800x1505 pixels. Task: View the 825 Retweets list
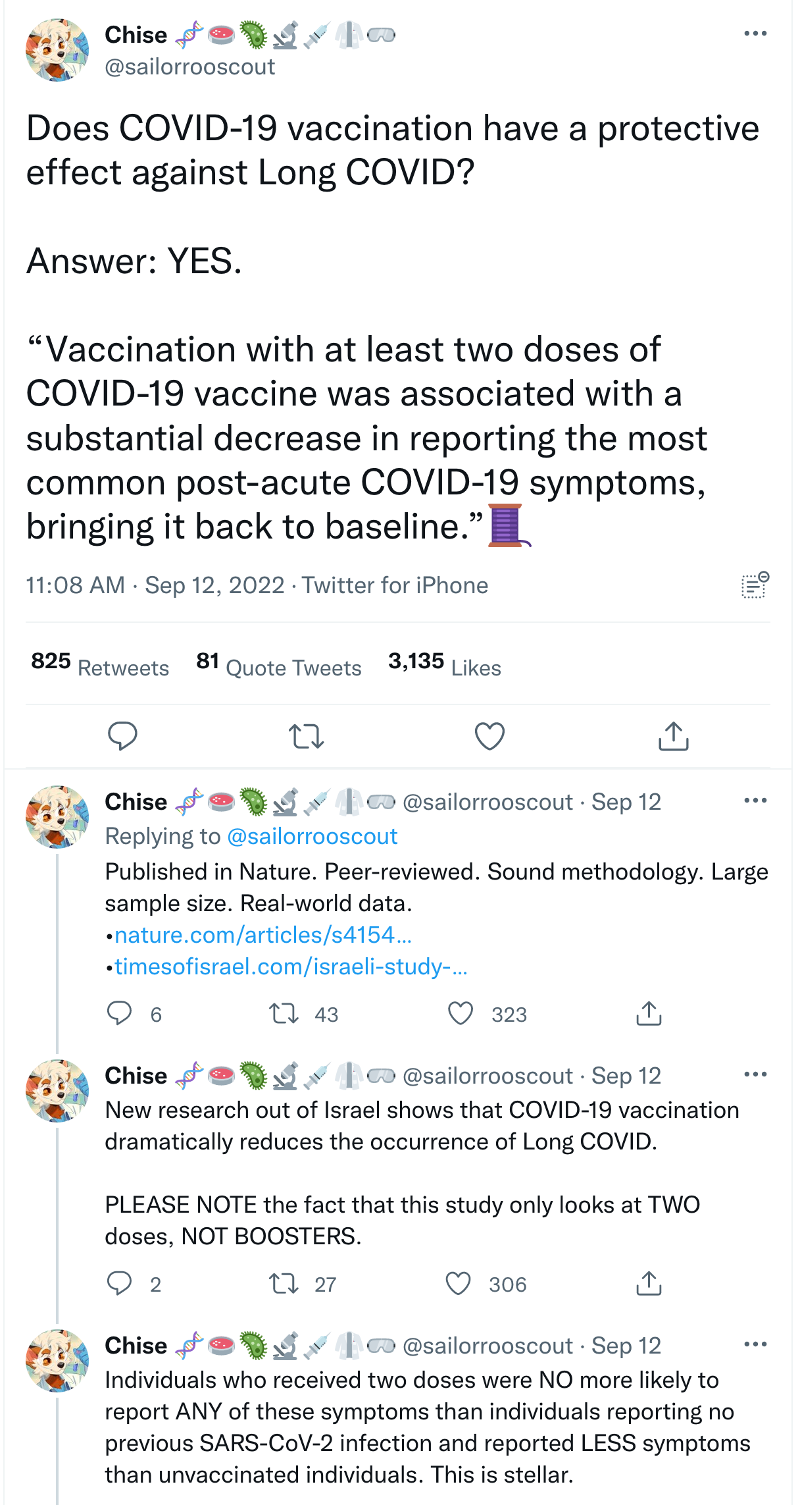(x=100, y=664)
